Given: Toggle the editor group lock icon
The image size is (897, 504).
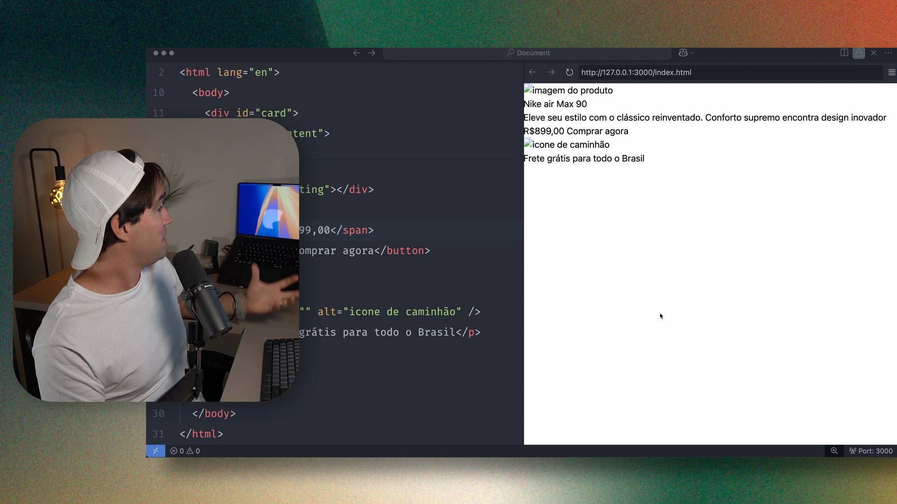Looking at the screenshot, I should (x=859, y=53).
